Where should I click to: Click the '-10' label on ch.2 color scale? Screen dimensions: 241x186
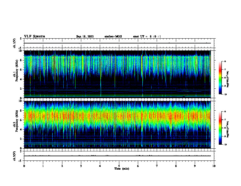click(225, 145)
